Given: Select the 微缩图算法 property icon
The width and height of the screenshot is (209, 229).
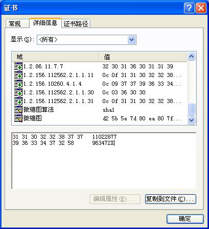Looking at the screenshot, I should click(18, 110).
